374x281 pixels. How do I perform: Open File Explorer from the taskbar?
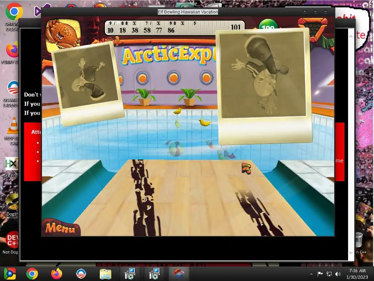coord(106,274)
